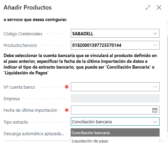Image resolution: width=168 pixels, height=143 pixels.
Task: Choose Conciliación bancaria from the dropdown list
Action: coord(115,132)
